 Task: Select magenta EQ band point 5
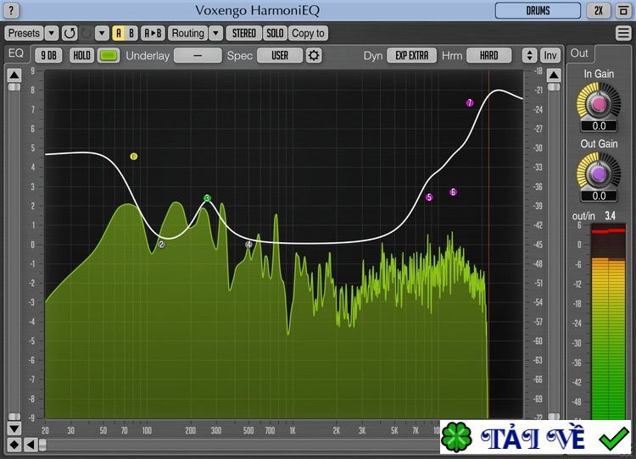coord(429,197)
